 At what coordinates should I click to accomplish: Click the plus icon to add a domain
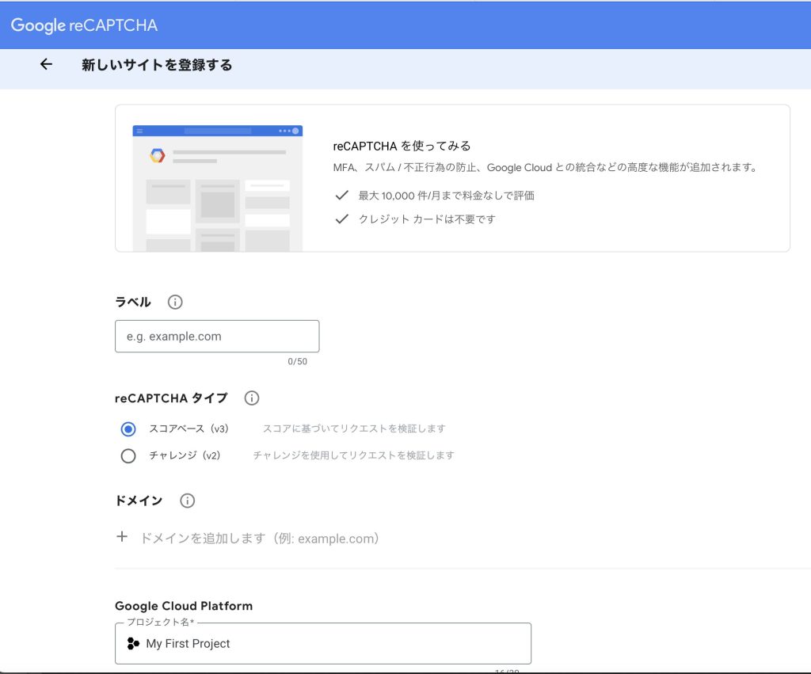[122, 537]
